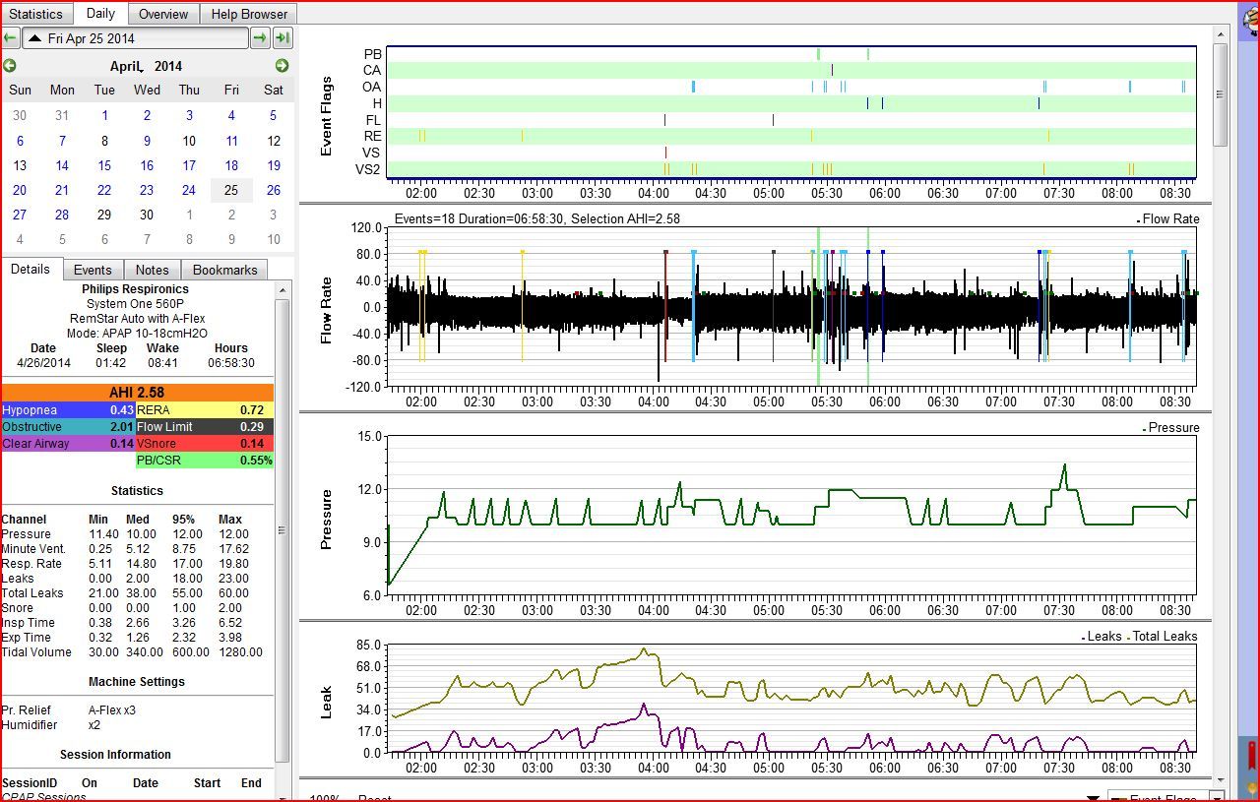The image size is (1260, 802).
Task: Click the H event flag row
Action: [x=791, y=103]
